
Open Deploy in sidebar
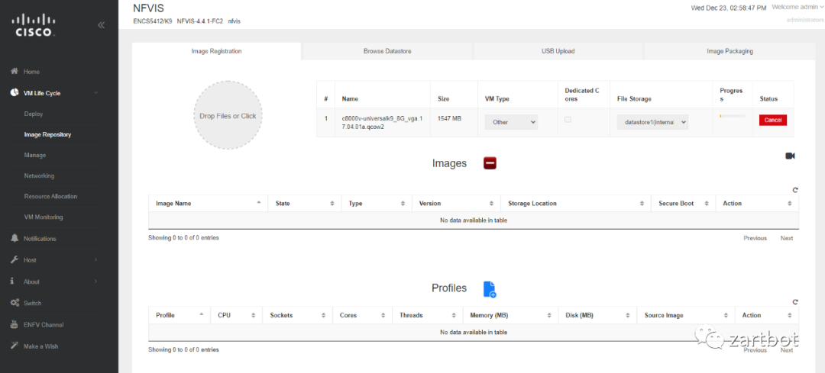[34, 114]
